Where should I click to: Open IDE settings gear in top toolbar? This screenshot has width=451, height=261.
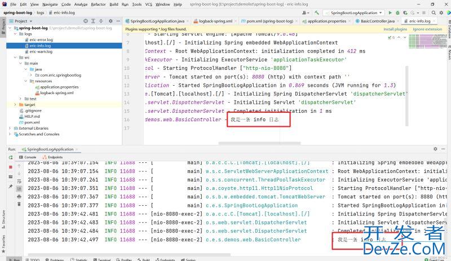pos(441,12)
